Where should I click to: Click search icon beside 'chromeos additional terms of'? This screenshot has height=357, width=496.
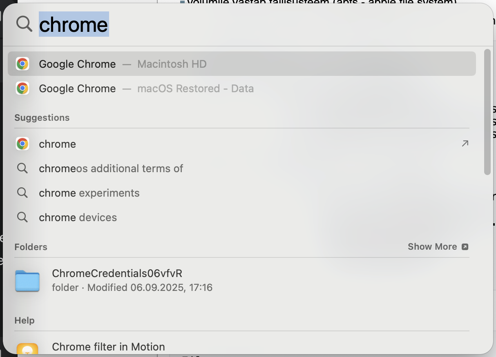pyautogui.click(x=22, y=168)
